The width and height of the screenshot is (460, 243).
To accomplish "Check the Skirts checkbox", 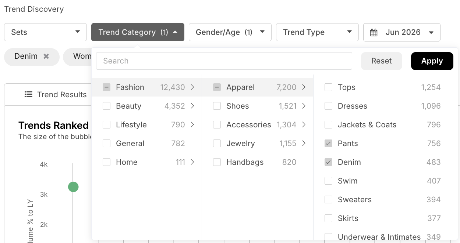I will coord(328,218).
